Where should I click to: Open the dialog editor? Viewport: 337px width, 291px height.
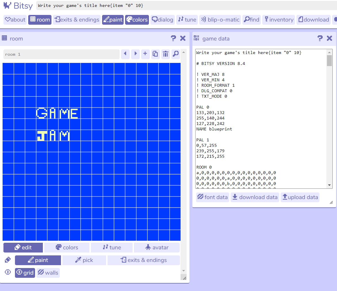(162, 20)
